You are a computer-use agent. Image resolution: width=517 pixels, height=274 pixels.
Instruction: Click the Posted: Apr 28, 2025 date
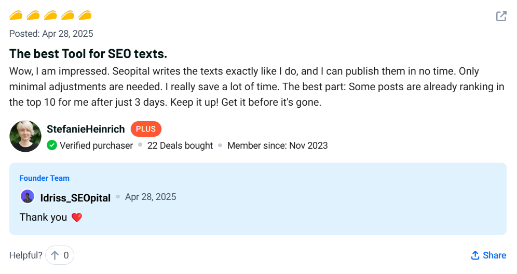tap(51, 34)
